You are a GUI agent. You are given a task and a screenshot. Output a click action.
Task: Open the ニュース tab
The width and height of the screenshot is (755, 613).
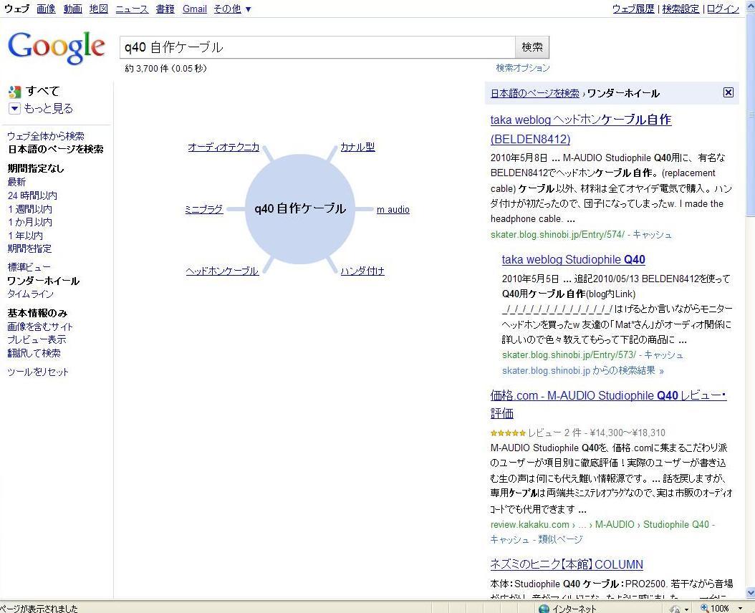(132, 9)
